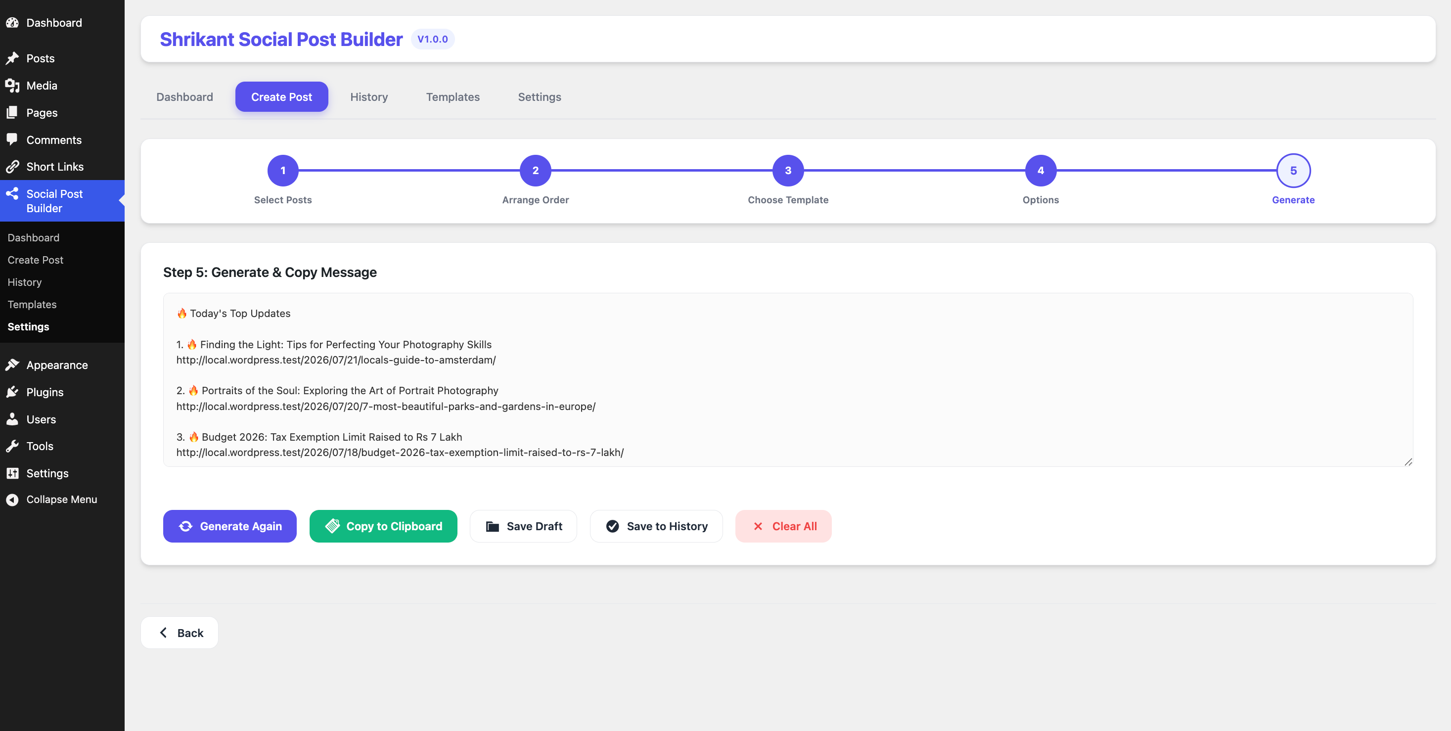Click the Generate Again button
1451x731 pixels.
tap(230, 526)
